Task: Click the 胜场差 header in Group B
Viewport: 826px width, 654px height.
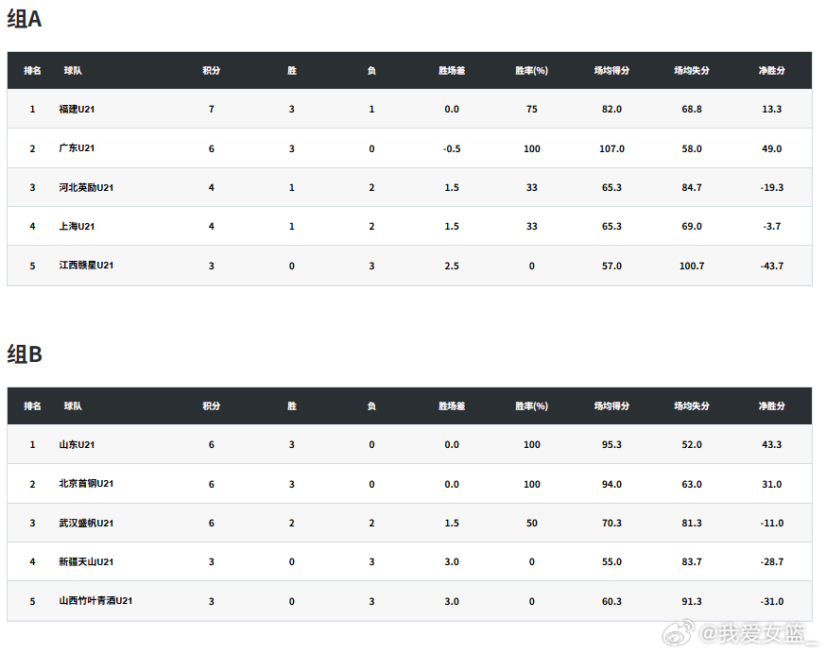Action: [452, 406]
